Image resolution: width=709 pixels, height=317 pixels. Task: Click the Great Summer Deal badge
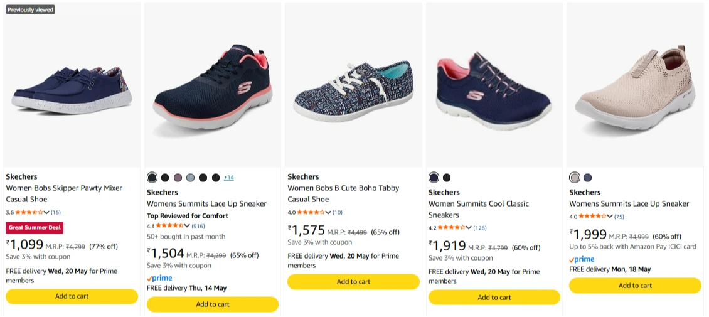pyautogui.click(x=35, y=227)
